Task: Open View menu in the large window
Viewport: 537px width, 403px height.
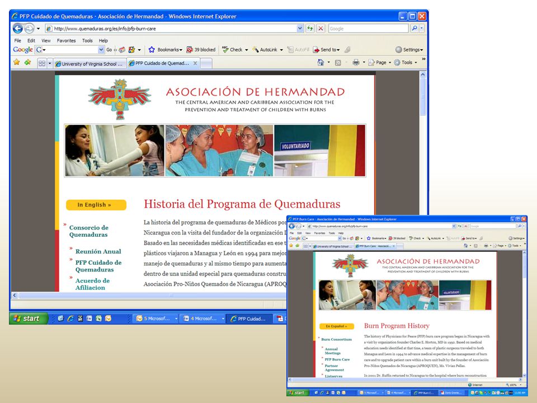Action: [46, 40]
